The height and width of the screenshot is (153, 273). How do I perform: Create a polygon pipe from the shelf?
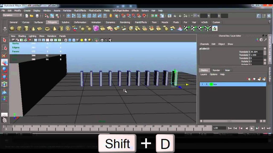coord(61,28)
